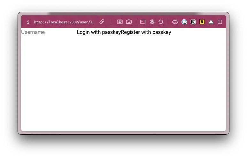The height and width of the screenshot is (158, 247).
Task: Take a screenshot with camera icon
Action: 129,22
